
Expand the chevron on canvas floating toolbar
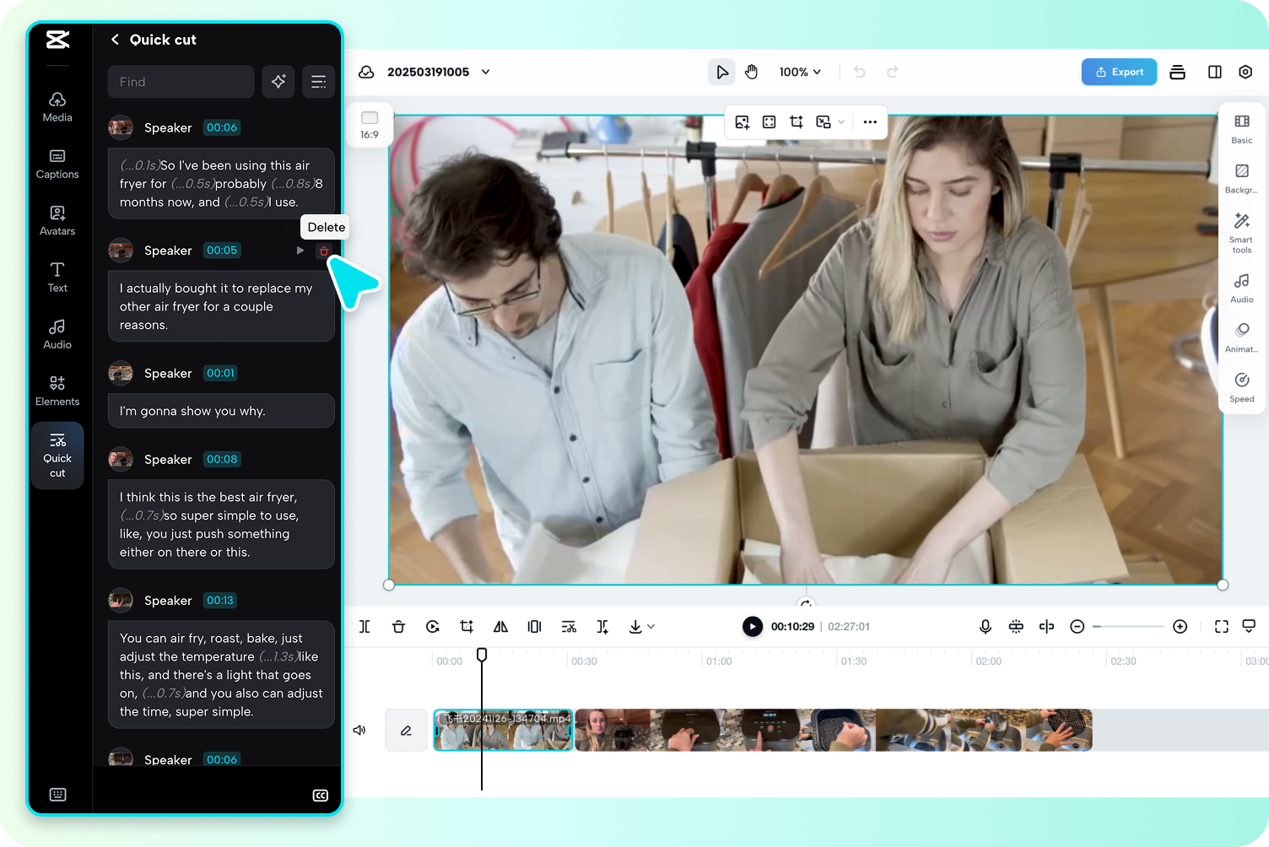point(841,122)
